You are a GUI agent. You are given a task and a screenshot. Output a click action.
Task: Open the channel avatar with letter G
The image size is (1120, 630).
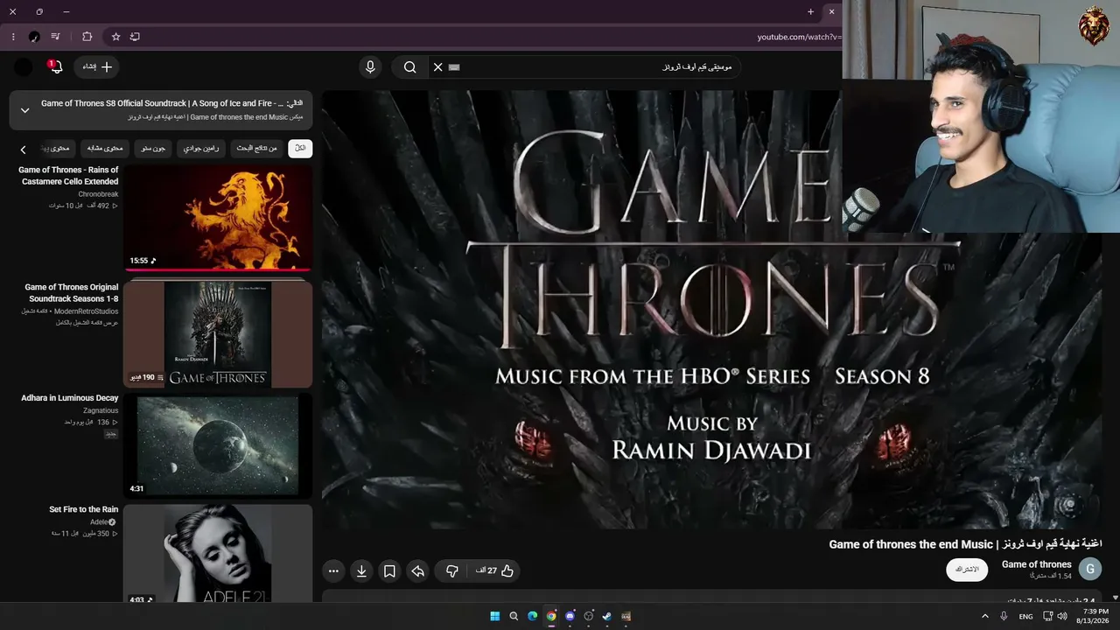1090,570
